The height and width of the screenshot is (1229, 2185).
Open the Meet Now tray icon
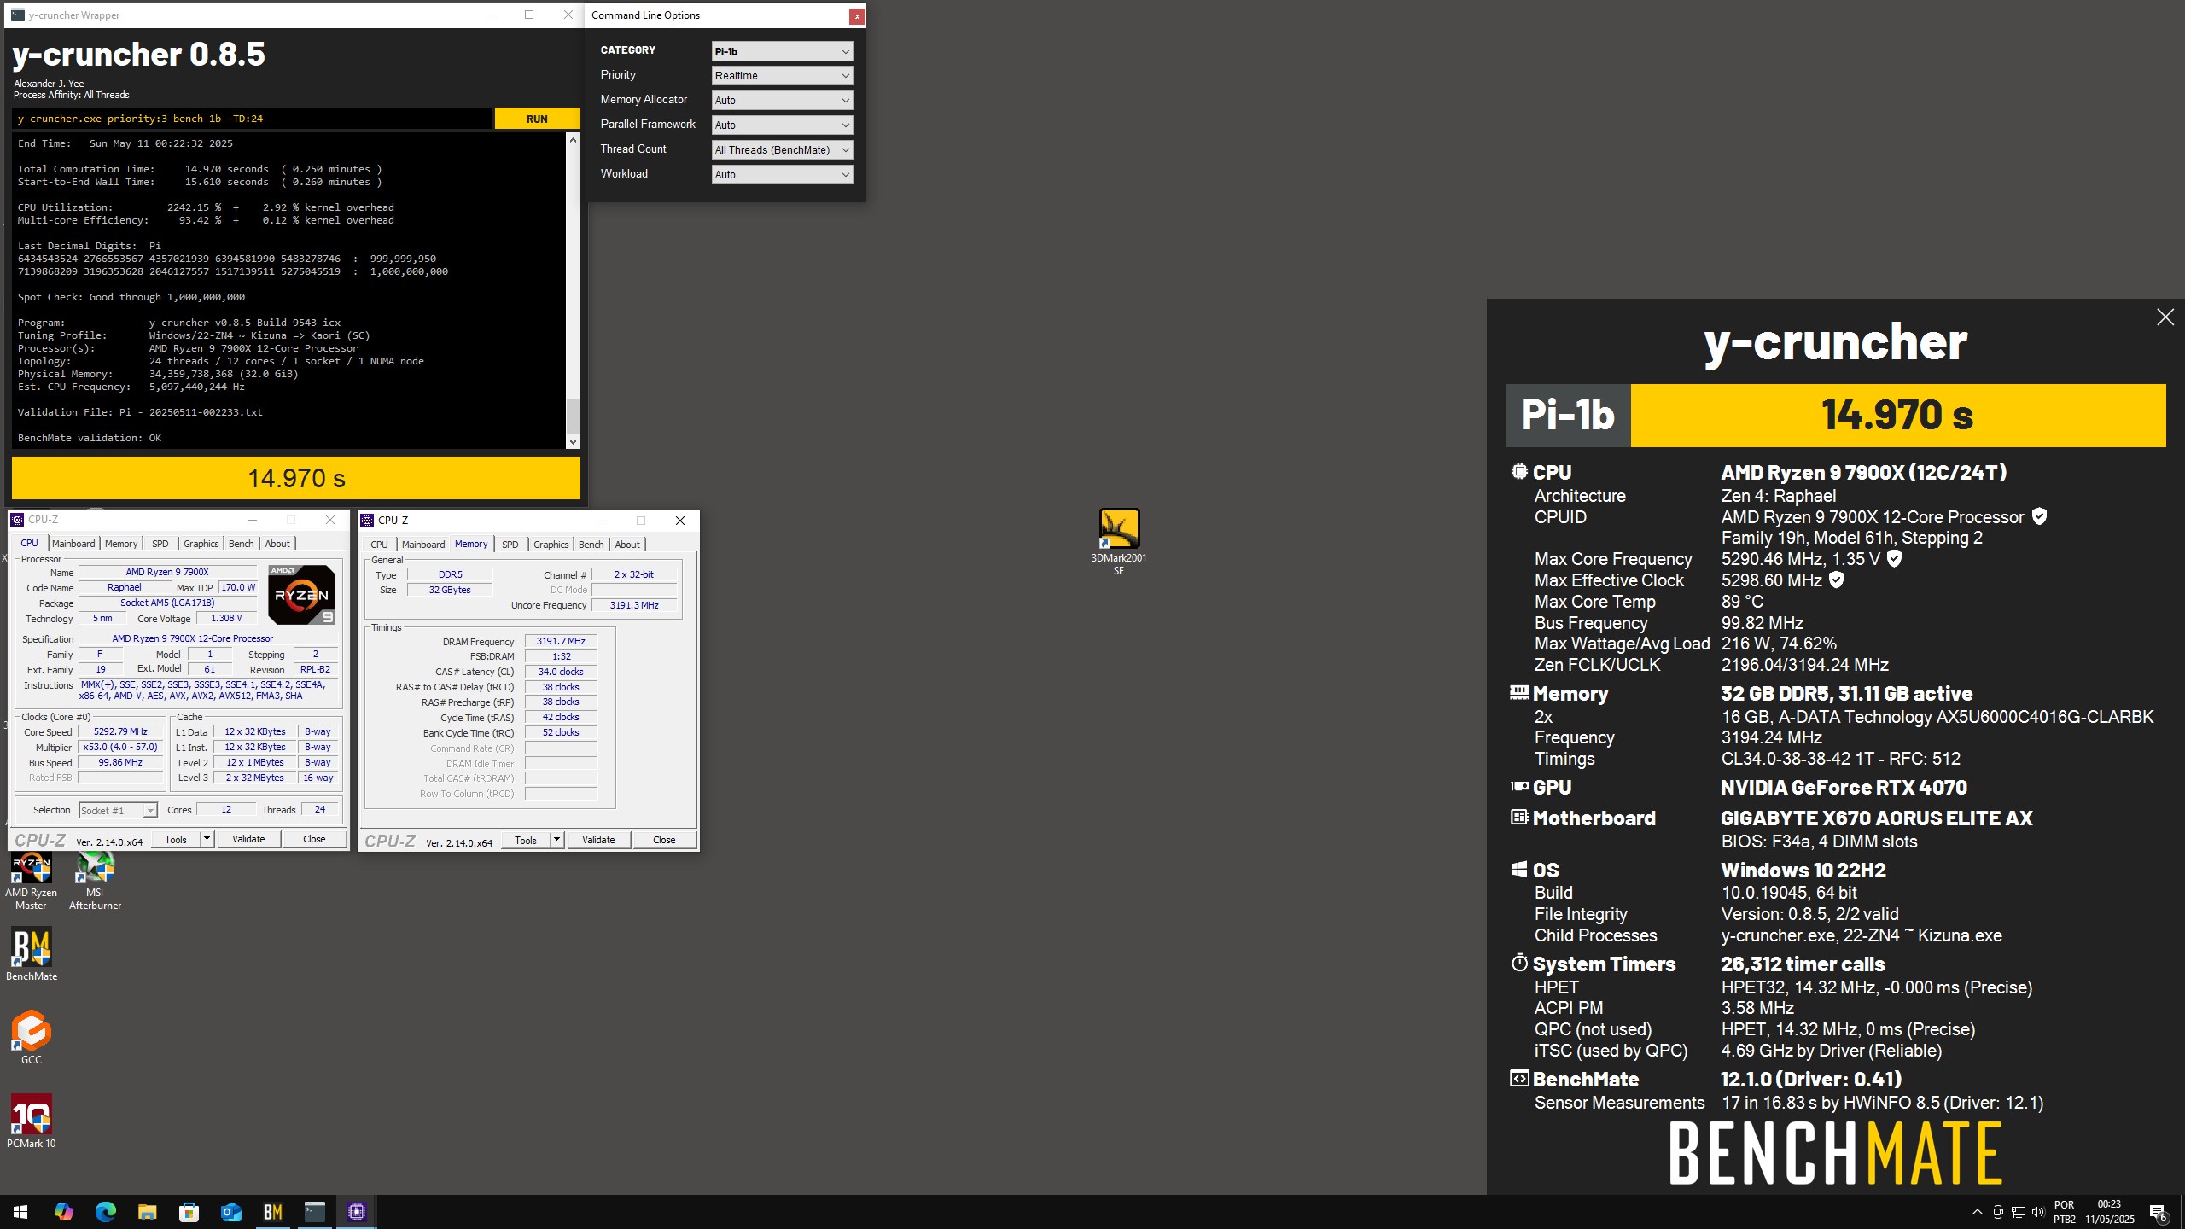1998,1212
